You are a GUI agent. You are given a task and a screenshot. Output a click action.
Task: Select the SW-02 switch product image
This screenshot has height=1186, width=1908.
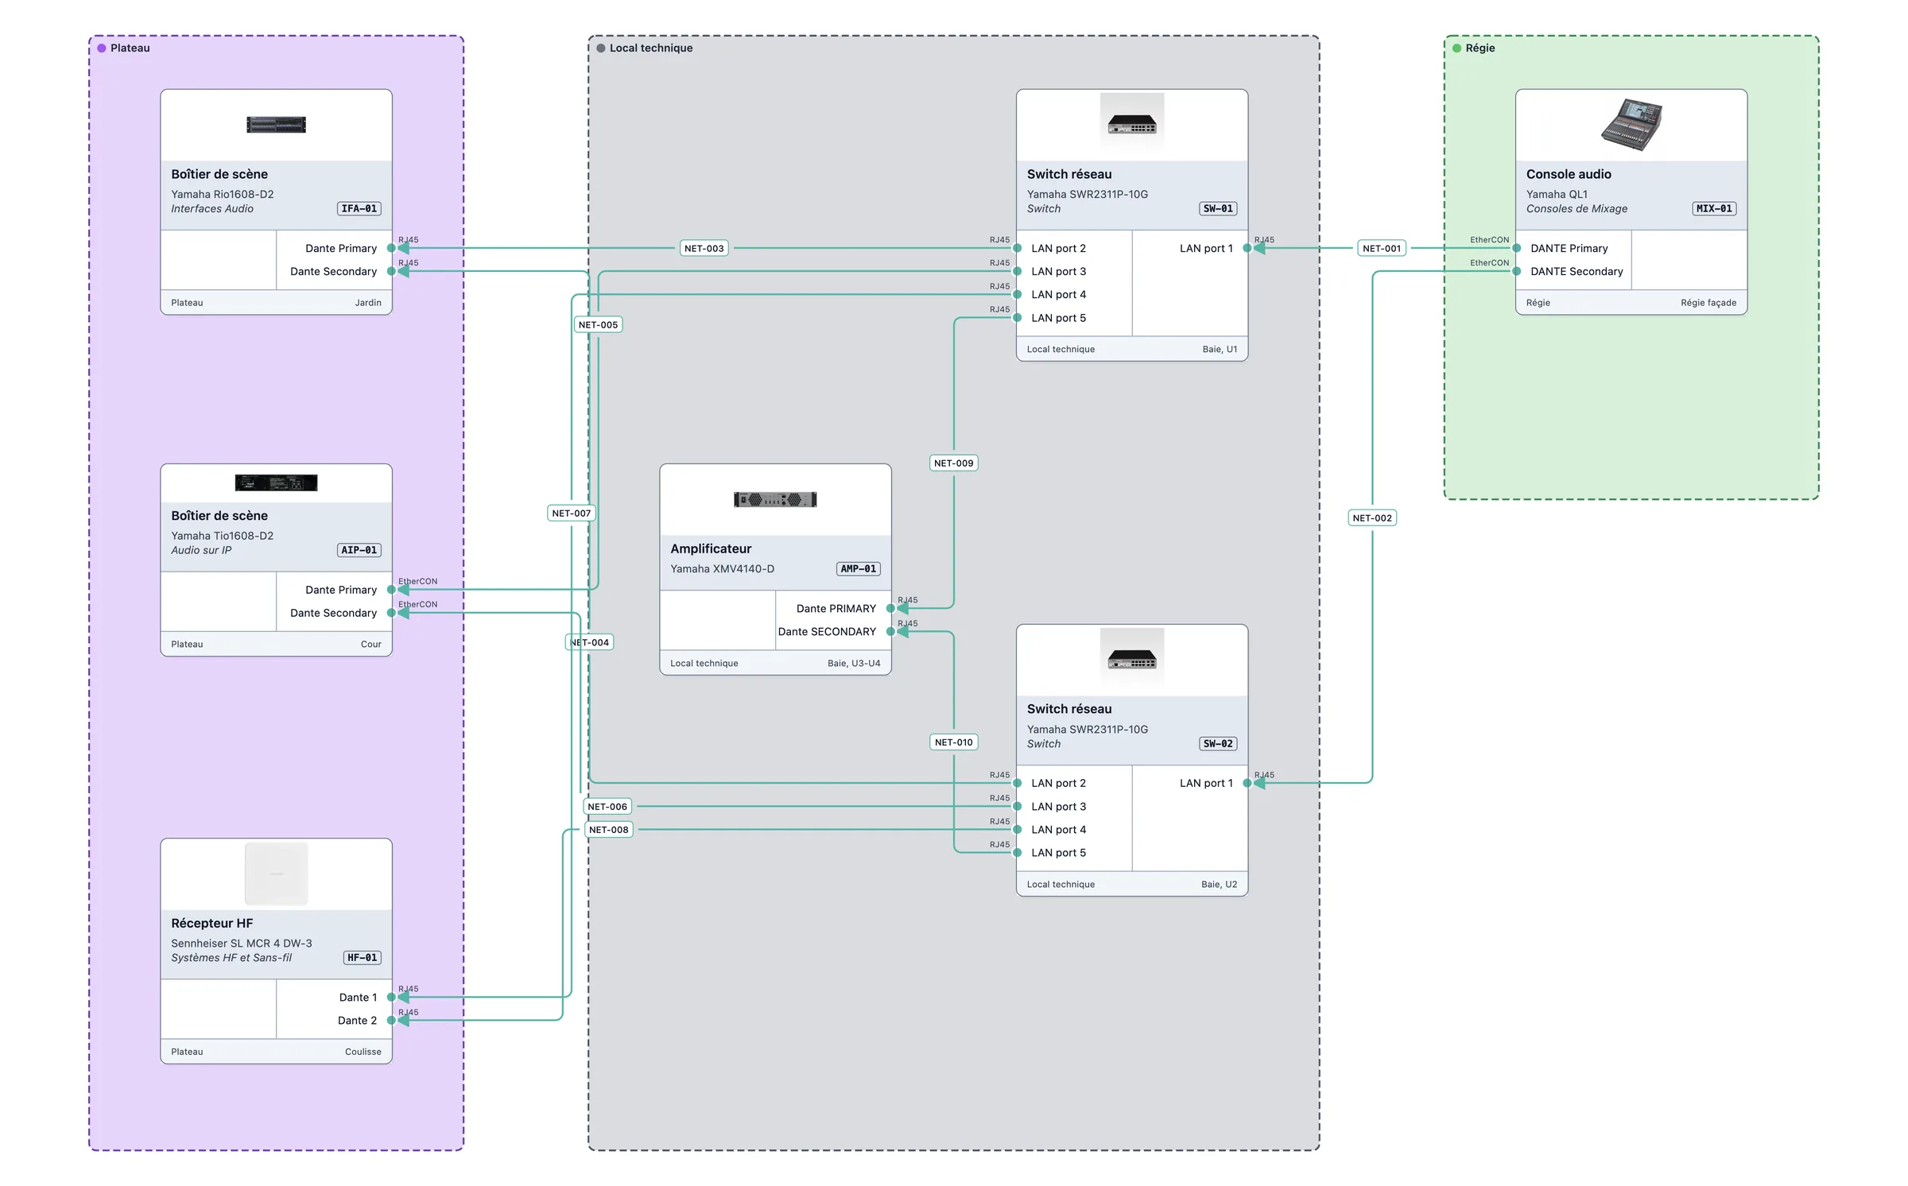tap(1131, 660)
